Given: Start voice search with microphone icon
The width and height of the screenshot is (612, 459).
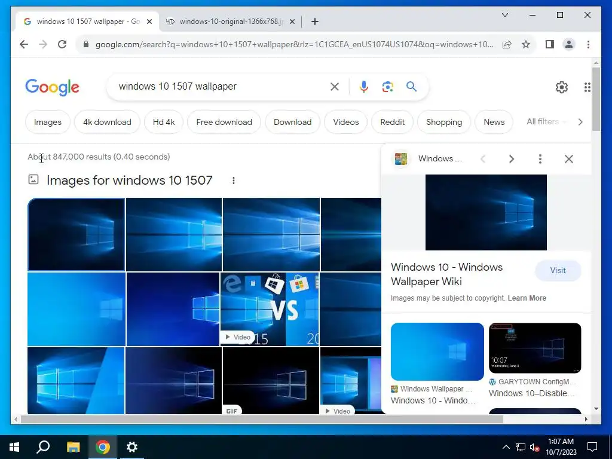Looking at the screenshot, I should pos(364,87).
